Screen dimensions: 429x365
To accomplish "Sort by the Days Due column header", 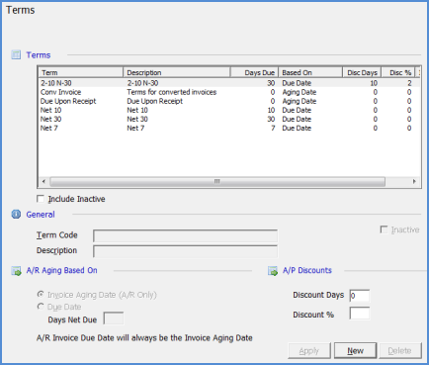I will pos(254,72).
